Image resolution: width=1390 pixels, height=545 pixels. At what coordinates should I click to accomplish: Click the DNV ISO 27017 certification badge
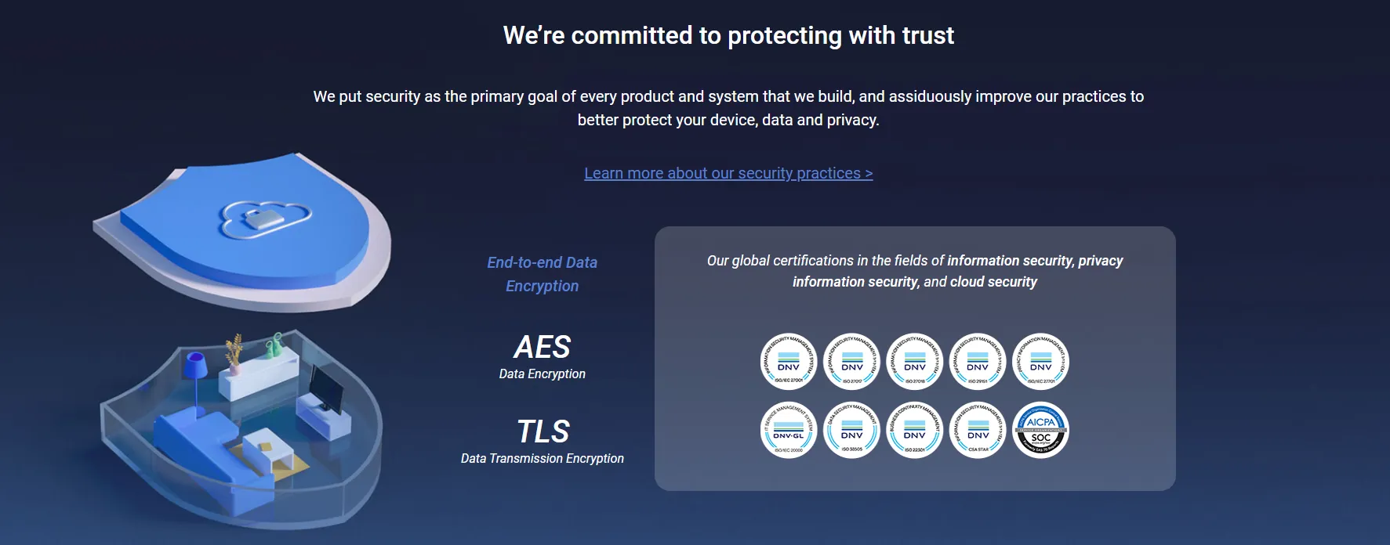click(x=852, y=362)
